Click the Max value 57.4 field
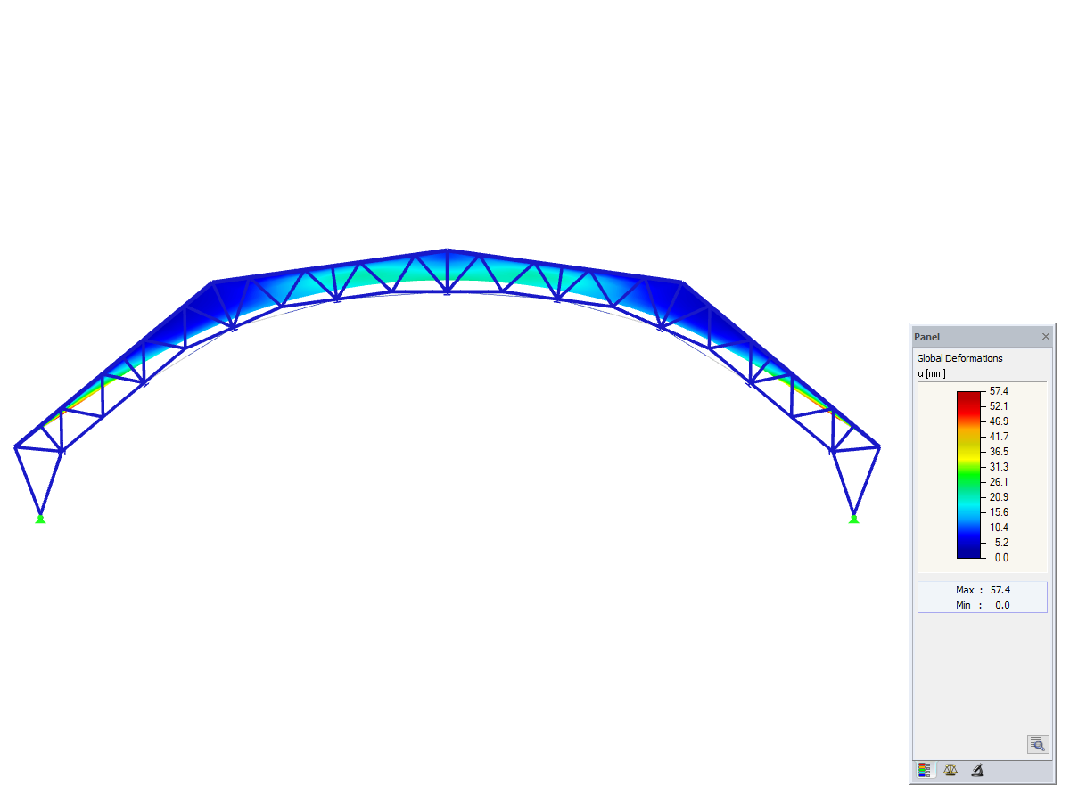The height and width of the screenshot is (802, 1070). pos(1000,589)
